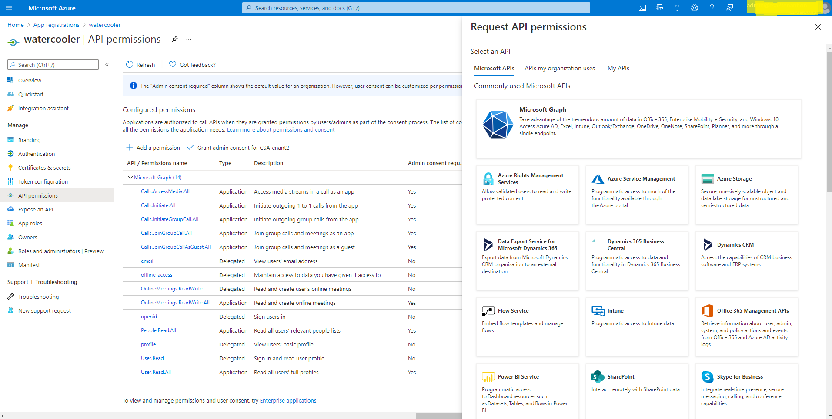
Task: Open the Enterprise applications link
Action: (x=288, y=400)
